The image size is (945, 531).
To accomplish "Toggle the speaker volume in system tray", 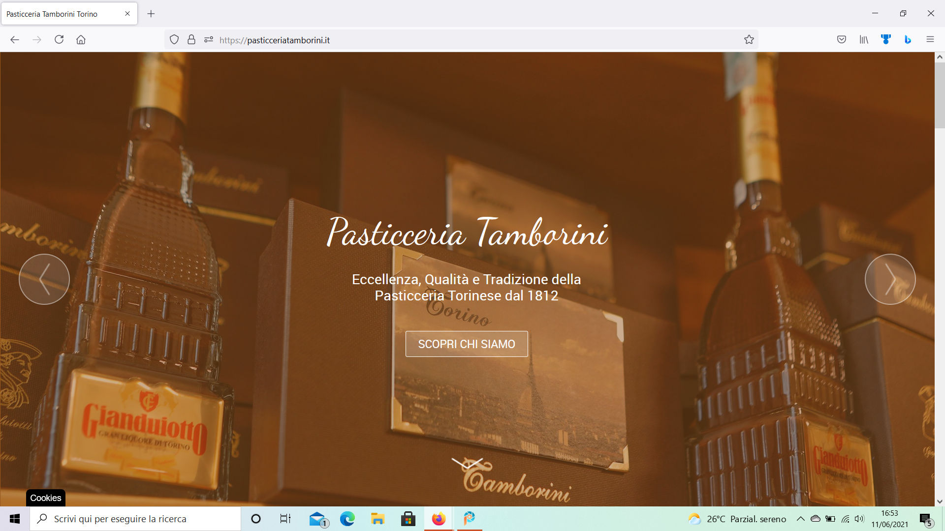I will click(x=860, y=519).
